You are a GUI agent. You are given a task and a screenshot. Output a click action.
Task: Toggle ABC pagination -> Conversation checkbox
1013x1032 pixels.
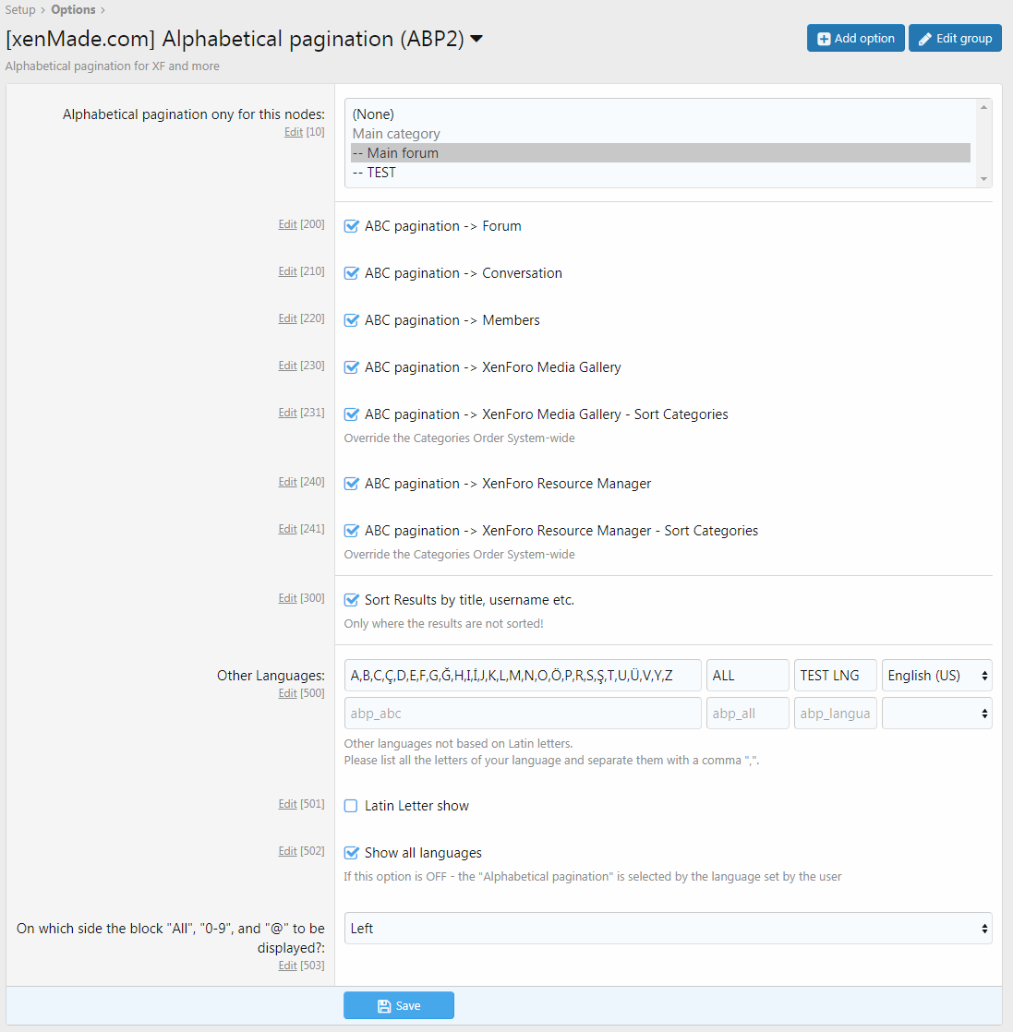[351, 273]
